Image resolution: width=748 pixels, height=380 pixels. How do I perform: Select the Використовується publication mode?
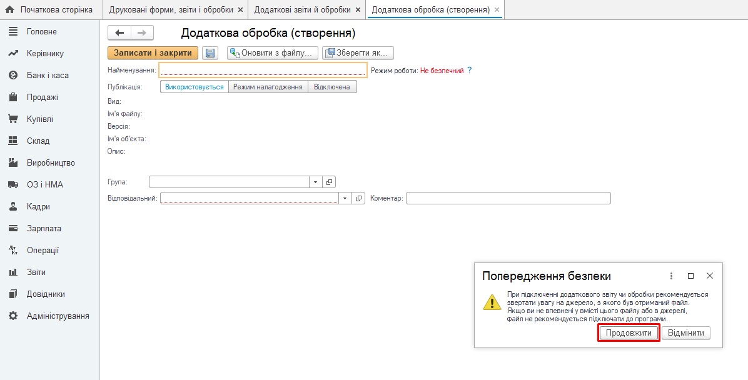pos(195,87)
